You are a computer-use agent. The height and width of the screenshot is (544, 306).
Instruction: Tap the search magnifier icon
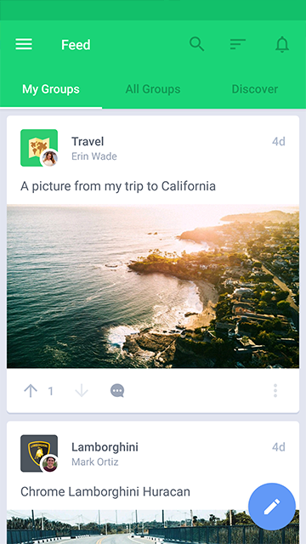pyautogui.click(x=196, y=44)
